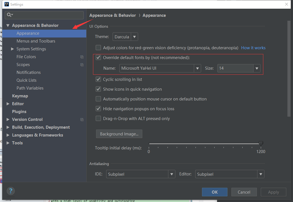
Task: Open the font Size dropdown showing 14
Action: (x=239, y=68)
